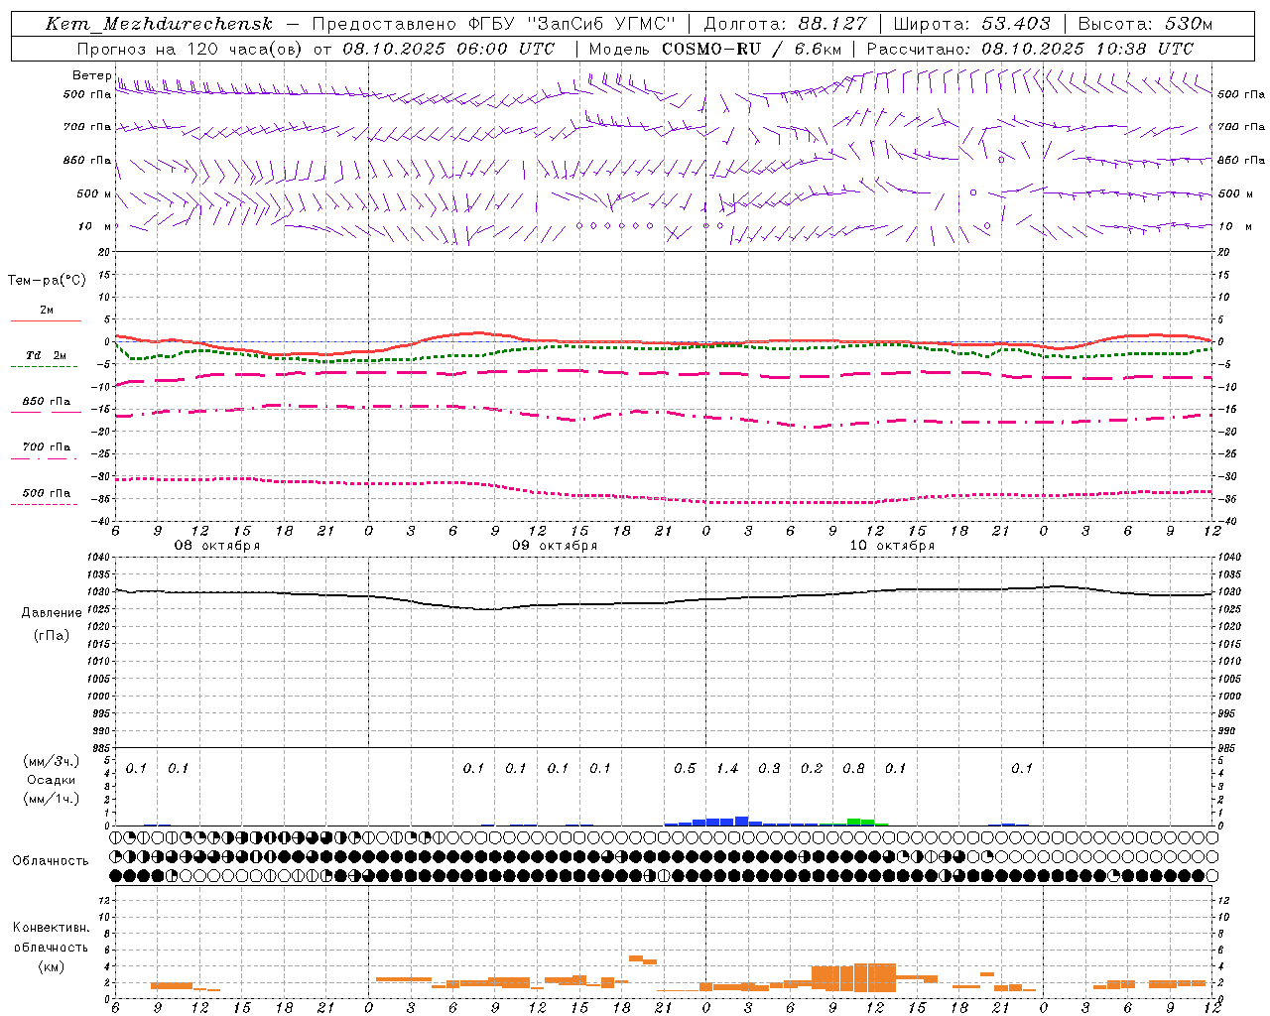Click the 08 октября date label

(217, 546)
